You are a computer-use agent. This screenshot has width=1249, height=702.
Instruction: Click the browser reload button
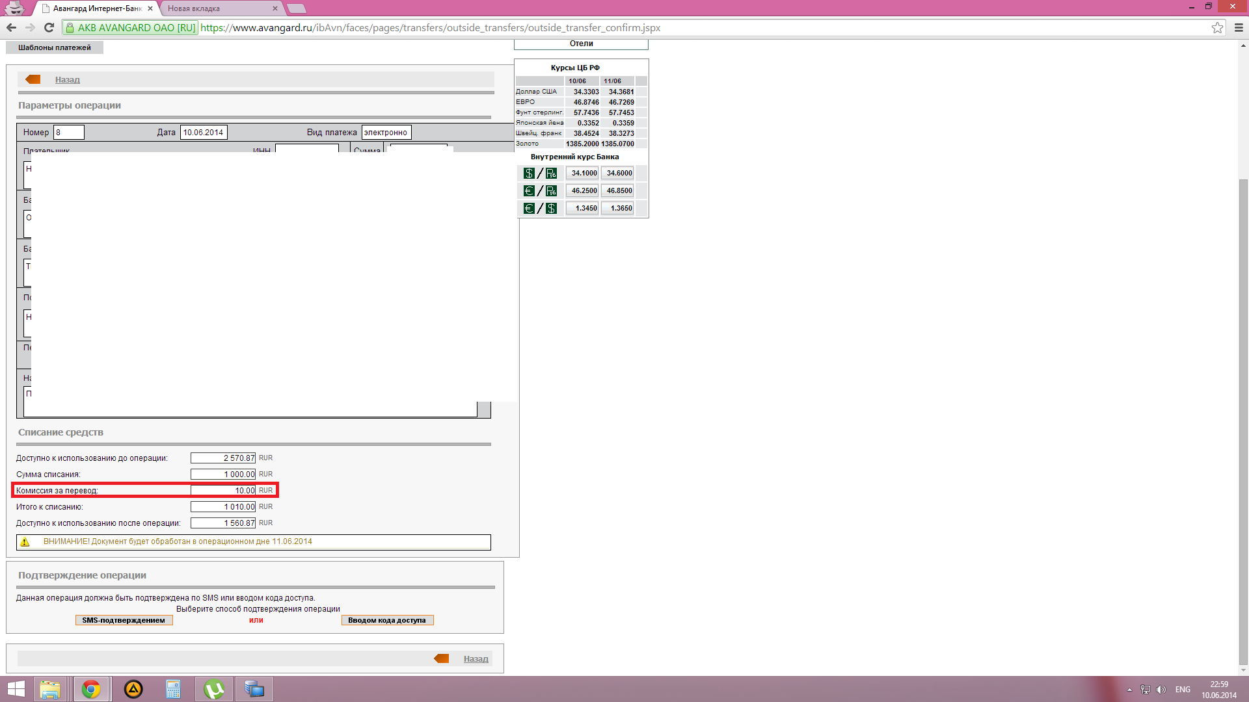pos(49,27)
